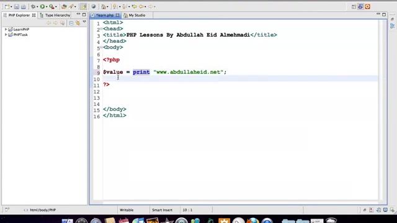Screen dimensions: 397x223
Task: Switch to the orange Debug perspective icon
Action: [368, 7]
